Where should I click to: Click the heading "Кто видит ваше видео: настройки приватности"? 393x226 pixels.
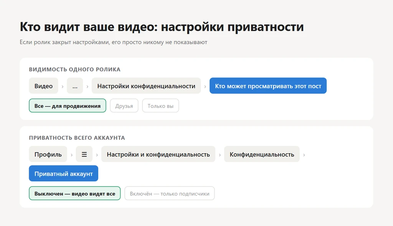pyautogui.click(x=162, y=26)
